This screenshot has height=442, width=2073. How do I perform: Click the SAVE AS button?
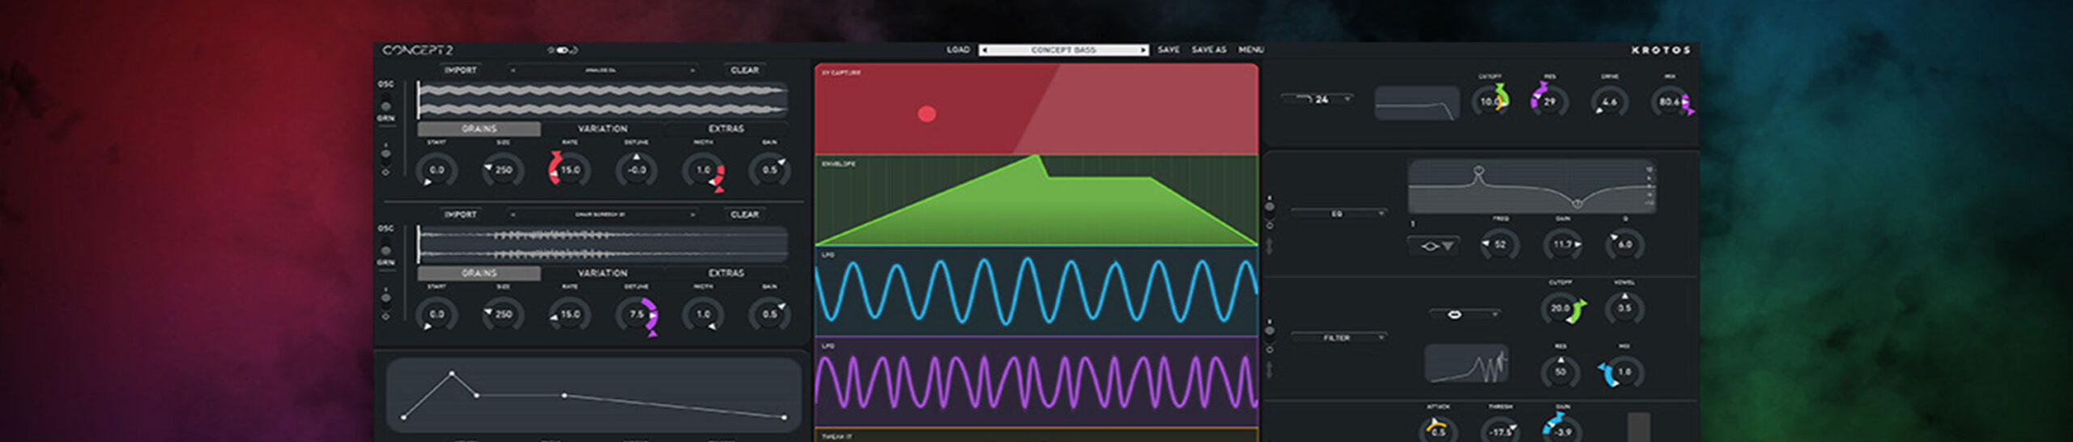point(1208,50)
